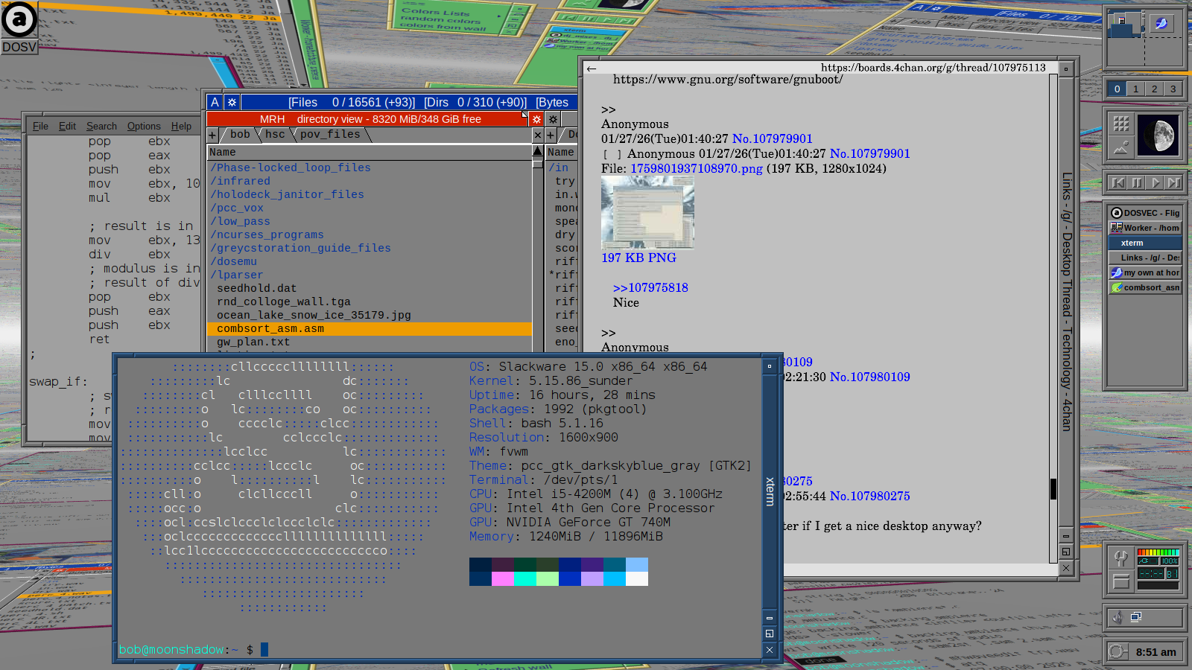1192x670 pixels.
Task: Click the Name column header in the left pane
Action: click(x=222, y=152)
